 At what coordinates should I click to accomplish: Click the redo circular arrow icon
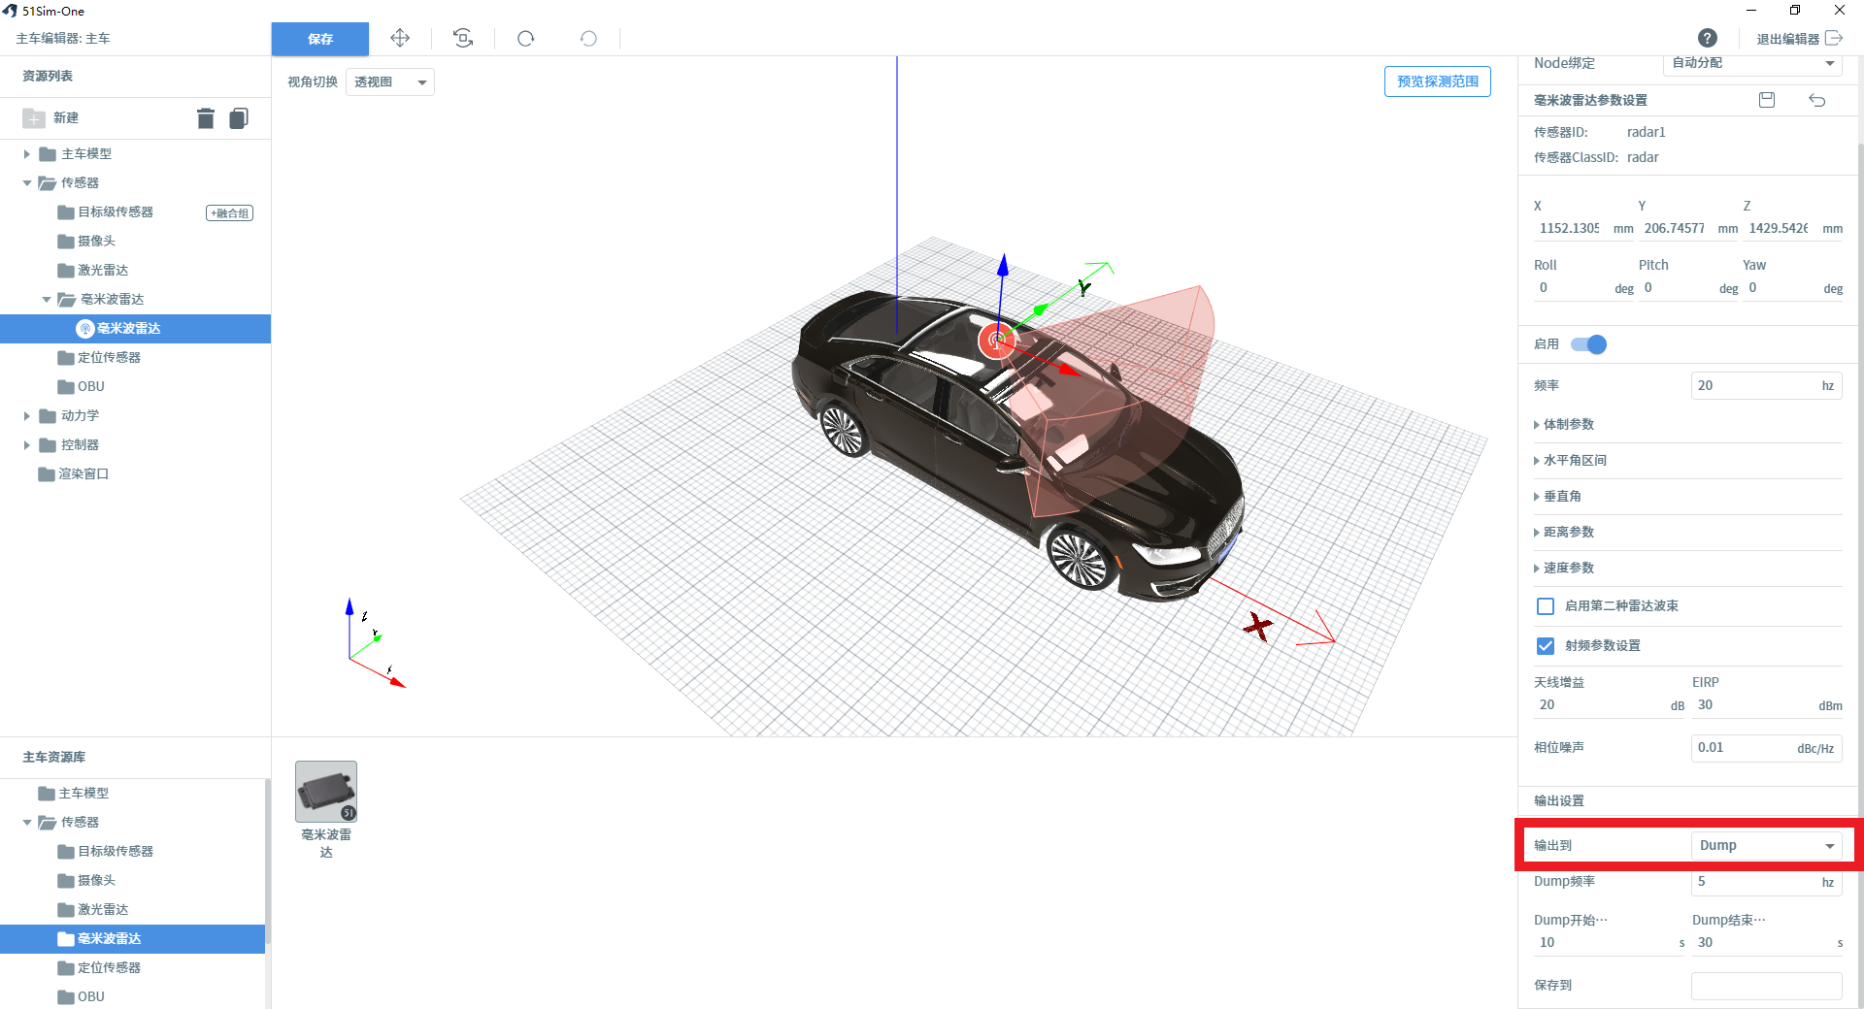pyautogui.click(x=526, y=39)
